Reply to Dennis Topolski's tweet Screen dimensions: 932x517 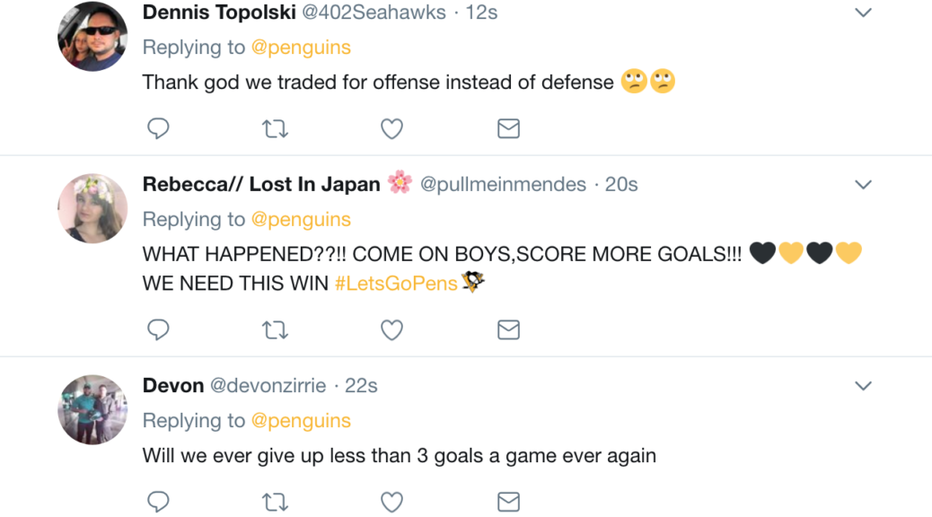point(158,129)
